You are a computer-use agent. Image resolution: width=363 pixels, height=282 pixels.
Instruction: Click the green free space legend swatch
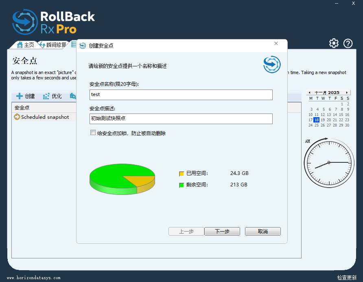182,185
